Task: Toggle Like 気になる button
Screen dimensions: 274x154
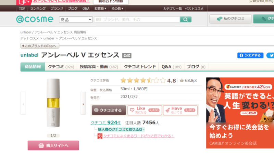Action: [145, 110]
